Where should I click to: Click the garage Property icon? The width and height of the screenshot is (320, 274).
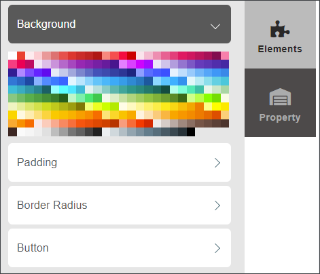(280, 97)
